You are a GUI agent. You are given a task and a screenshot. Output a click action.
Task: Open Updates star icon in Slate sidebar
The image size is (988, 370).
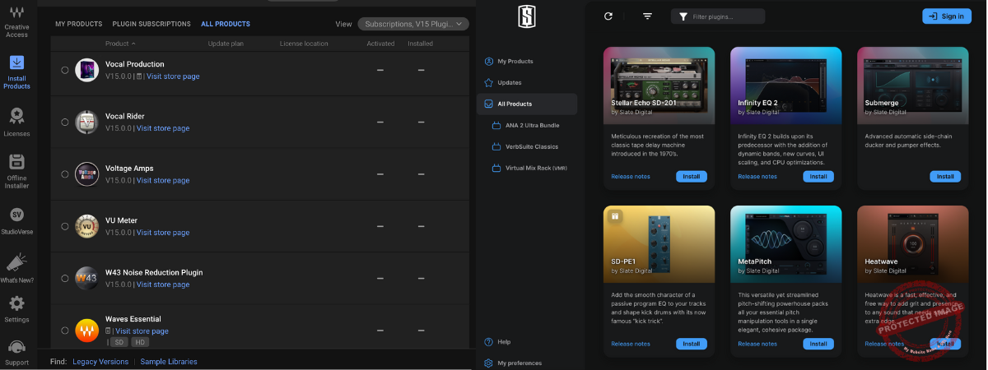click(x=489, y=82)
